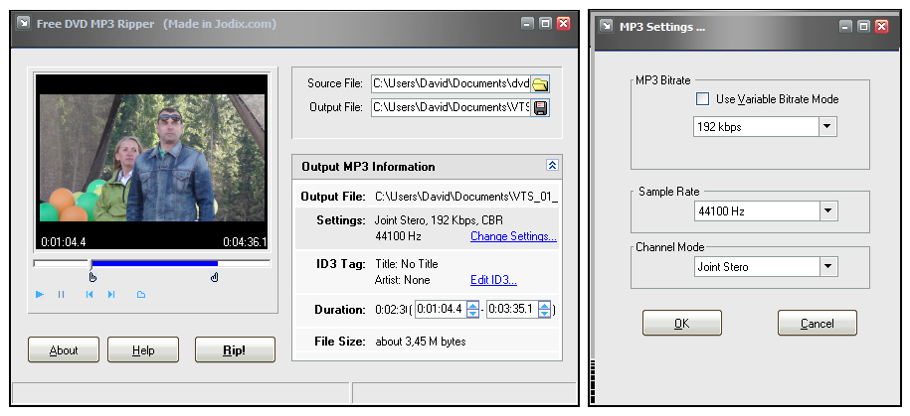
Task: Click the Free DVD MP3 Ripper title icon
Action: point(23,24)
